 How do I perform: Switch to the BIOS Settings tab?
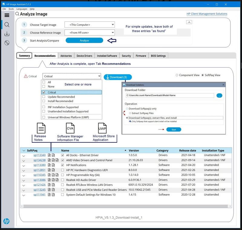click(158, 56)
